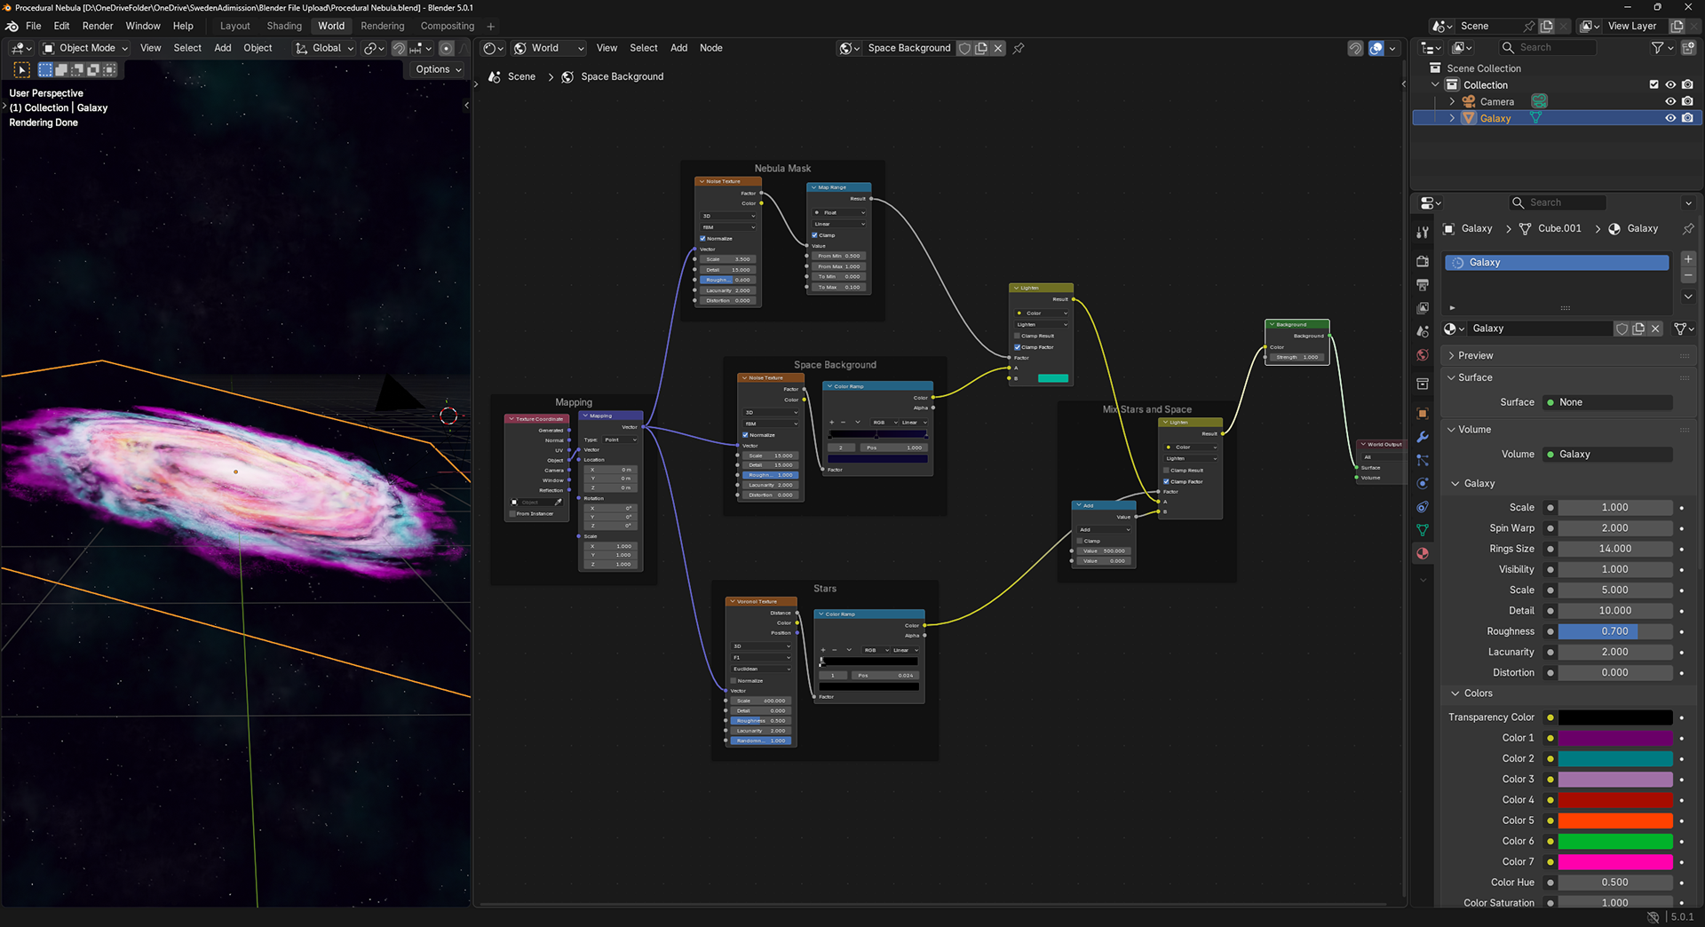Open the Output properties tab
Viewport: 1705px width, 927px height.
point(1423,285)
